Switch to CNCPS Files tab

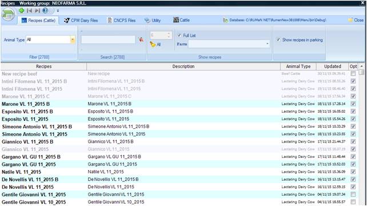[122, 21]
